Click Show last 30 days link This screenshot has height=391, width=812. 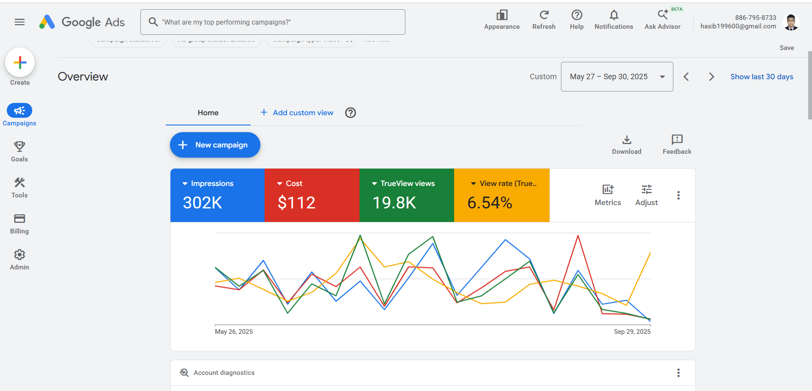pyautogui.click(x=762, y=77)
